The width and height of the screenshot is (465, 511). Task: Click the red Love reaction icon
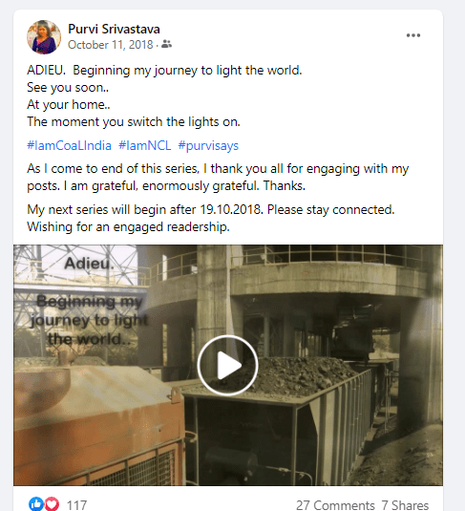click(x=52, y=503)
